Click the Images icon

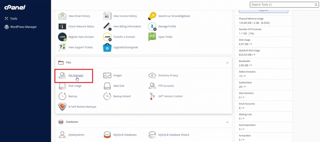(x=107, y=75)
